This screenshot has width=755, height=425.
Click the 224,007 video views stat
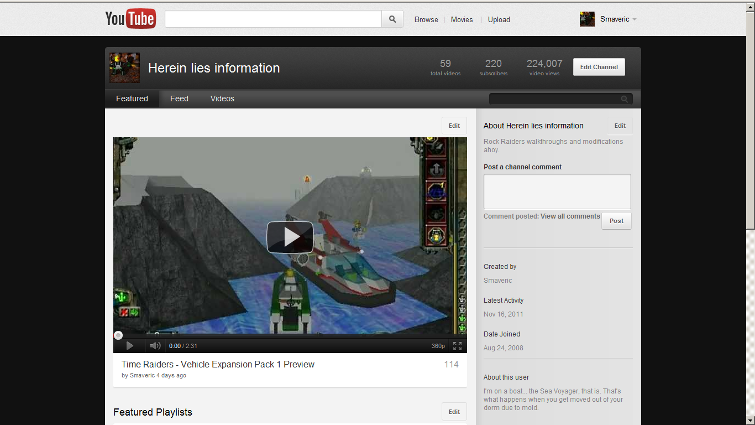[x=544, y=67]
